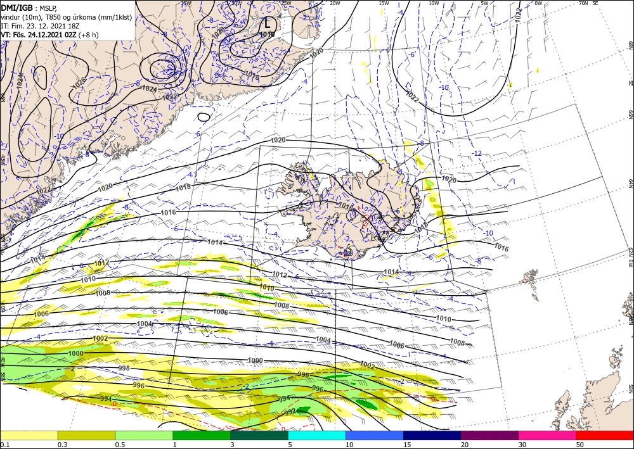Click the '5W' longitude label
Viewport: 634px width, 449px height.
(x=485, y=3)
